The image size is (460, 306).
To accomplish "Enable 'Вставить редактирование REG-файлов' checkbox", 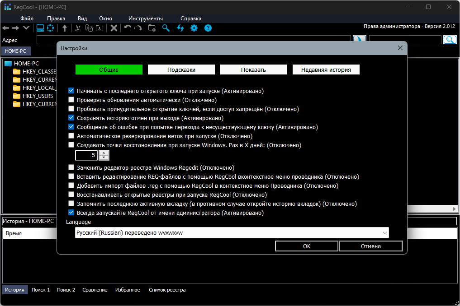I will [x=71, y=176].
